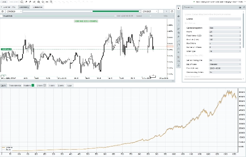Click the green profit label above the chart
This screenshot has width=246, height=157.
tap(86, 21)
